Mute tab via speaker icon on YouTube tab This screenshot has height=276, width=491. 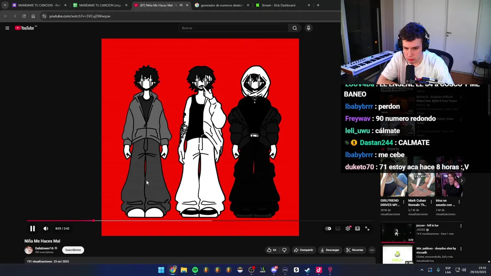(181, 5)
